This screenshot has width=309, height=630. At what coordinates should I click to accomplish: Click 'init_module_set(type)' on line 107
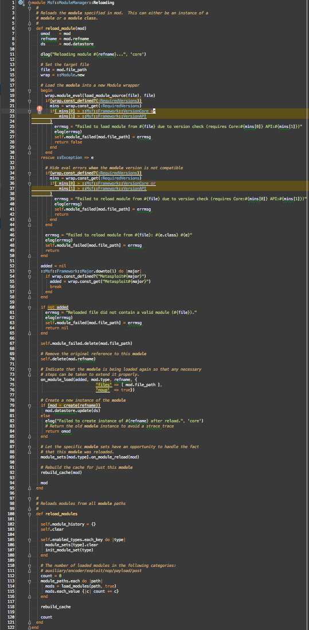pos(69,550)
